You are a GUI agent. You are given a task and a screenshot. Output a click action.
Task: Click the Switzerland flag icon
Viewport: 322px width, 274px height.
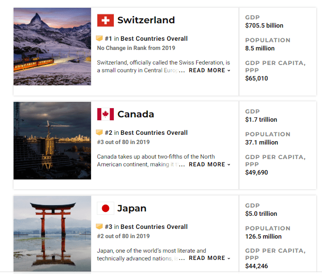(106, 20)
